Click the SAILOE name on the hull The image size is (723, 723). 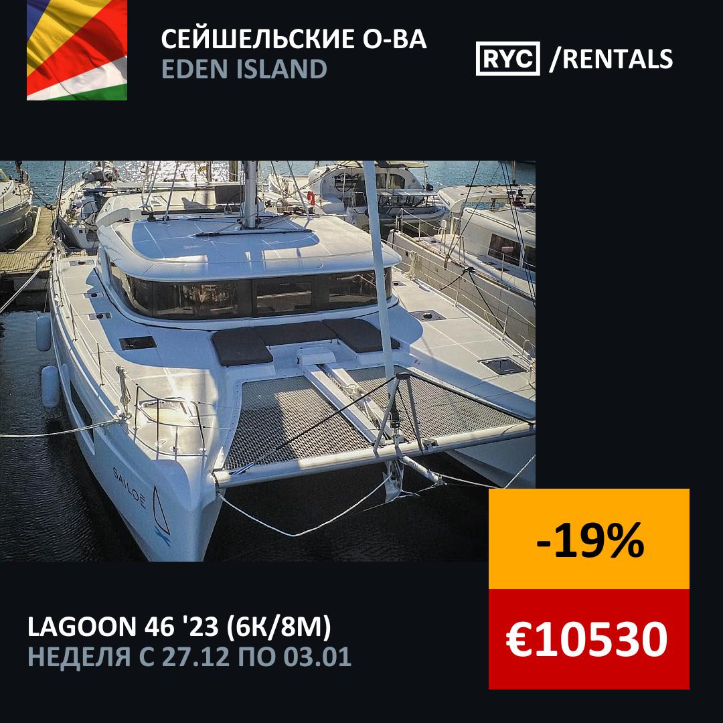pos(129,488)
